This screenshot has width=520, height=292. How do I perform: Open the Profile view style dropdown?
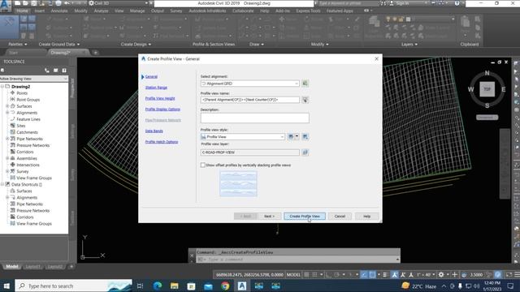(x=282, y=136)
